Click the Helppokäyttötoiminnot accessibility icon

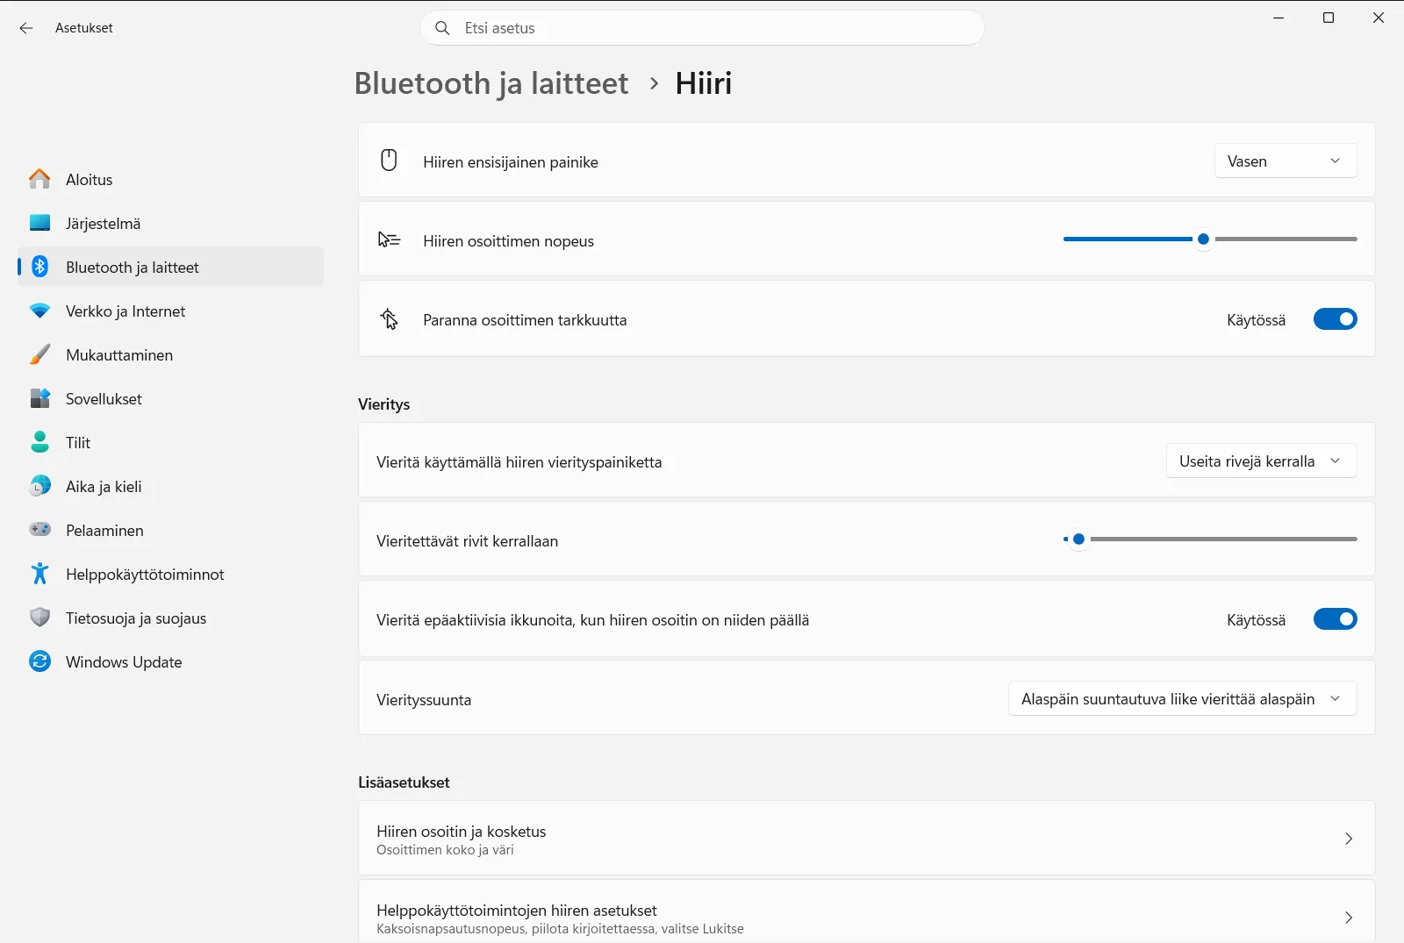click(x=39, y=574)
